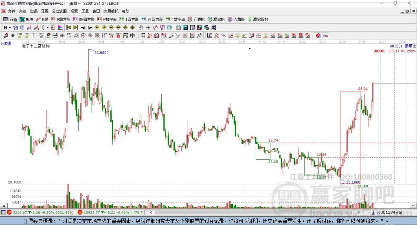This screenshot has height=225, width=417.
Task: Select the hand pan tool
Action: point(141,28)
